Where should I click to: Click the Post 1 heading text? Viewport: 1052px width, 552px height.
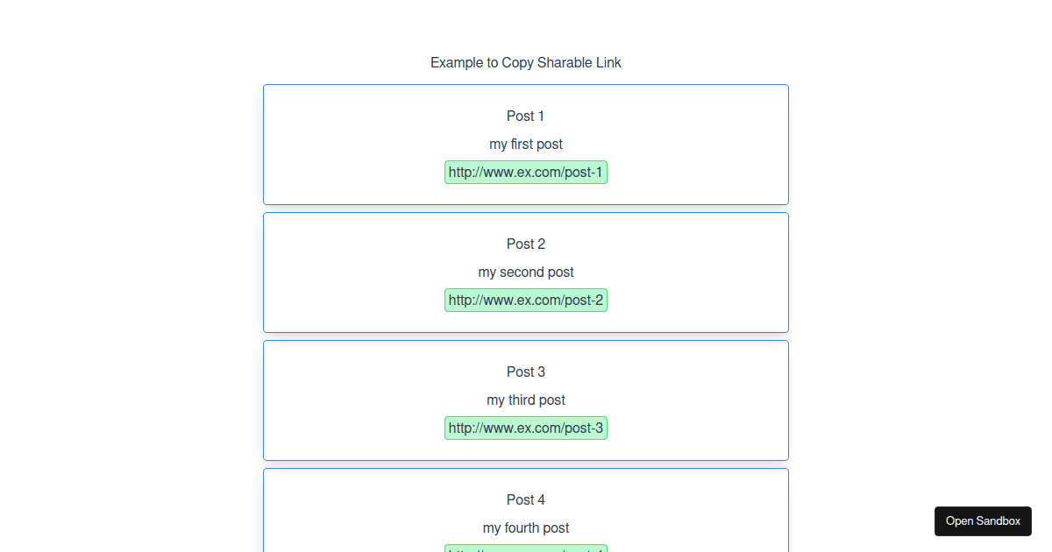(526, 116)
